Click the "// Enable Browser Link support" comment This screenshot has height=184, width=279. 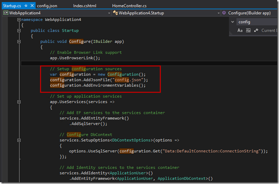[x=86, y=53]
